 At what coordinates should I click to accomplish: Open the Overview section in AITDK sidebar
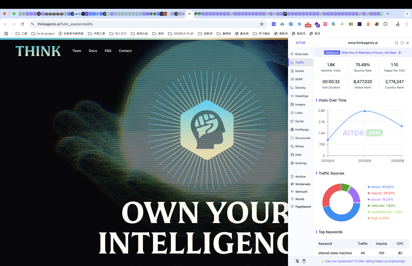(x=299, y=54)
